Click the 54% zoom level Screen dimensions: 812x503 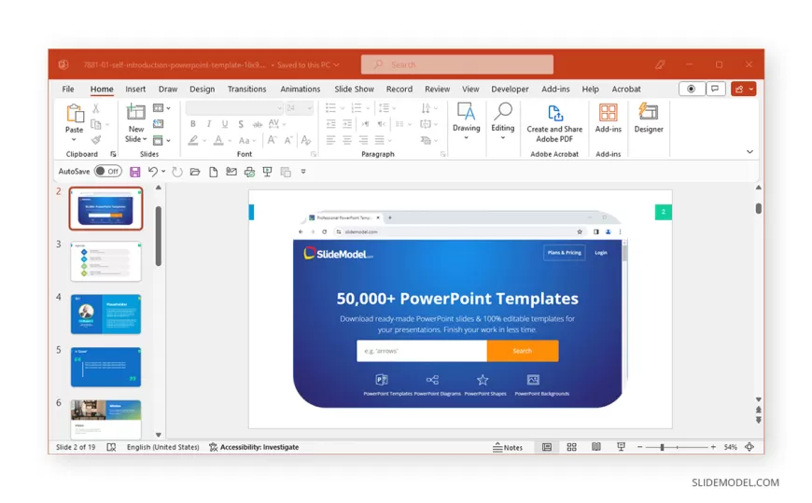(x=730, y=447)
